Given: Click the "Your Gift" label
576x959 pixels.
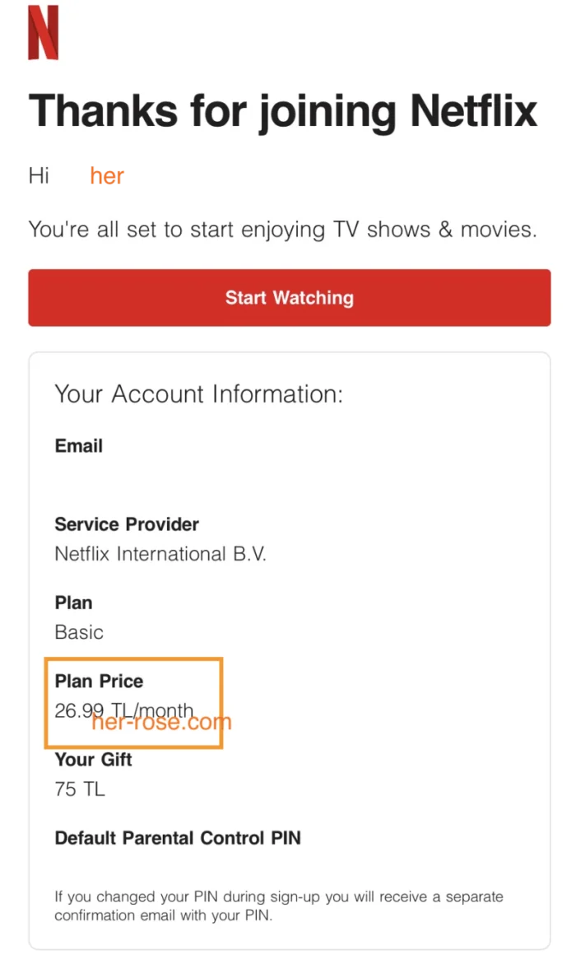Looking at the screenshot, I should click(93, 760).
